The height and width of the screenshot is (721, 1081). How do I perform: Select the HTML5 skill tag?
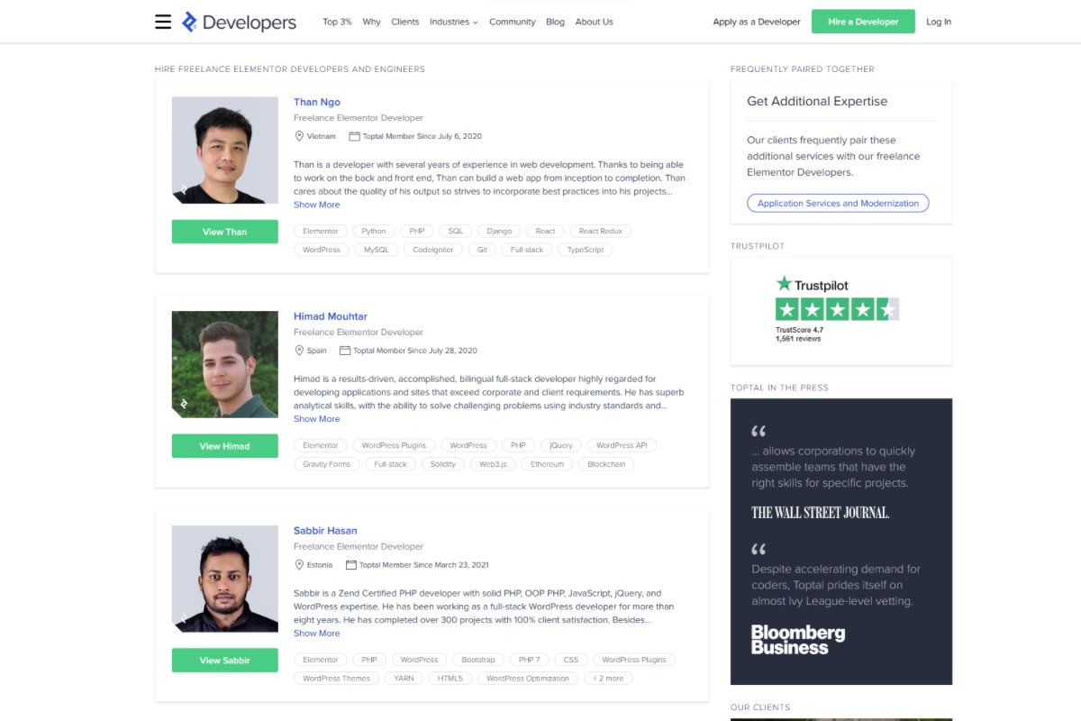coord(450,679)
